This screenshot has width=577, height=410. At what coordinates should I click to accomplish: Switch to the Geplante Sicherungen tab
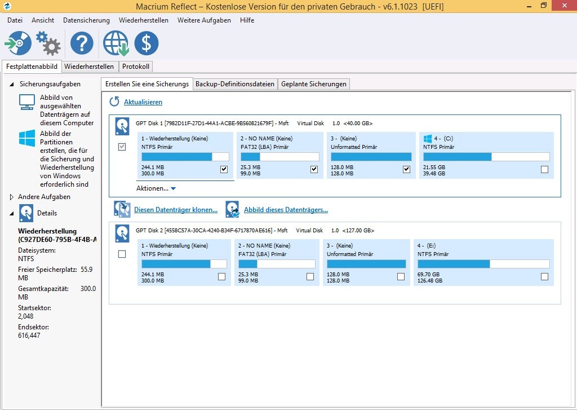click(x=313, y=84)
